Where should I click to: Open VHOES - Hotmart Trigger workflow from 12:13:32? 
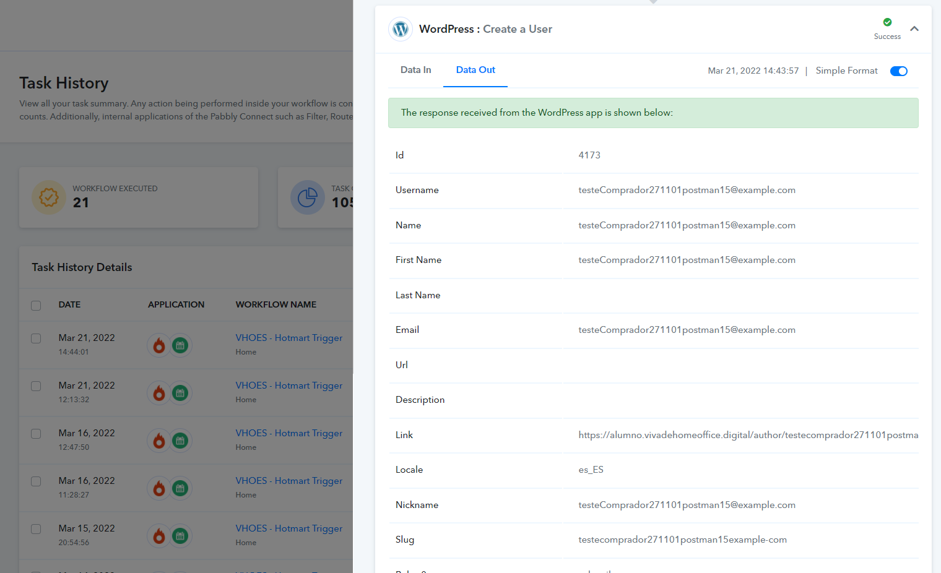click(x=288, y=386)
